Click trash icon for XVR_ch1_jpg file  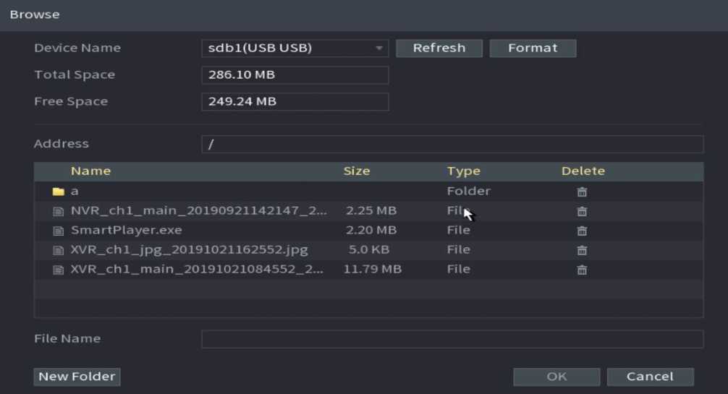tap(581, 250)
